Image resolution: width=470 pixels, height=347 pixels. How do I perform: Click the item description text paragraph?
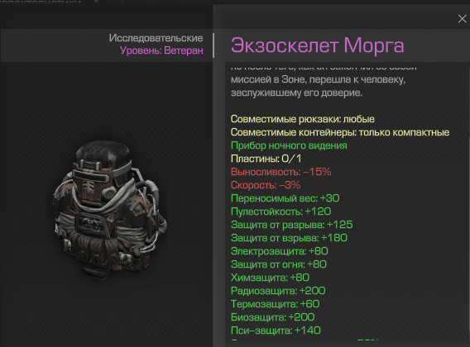324,81
